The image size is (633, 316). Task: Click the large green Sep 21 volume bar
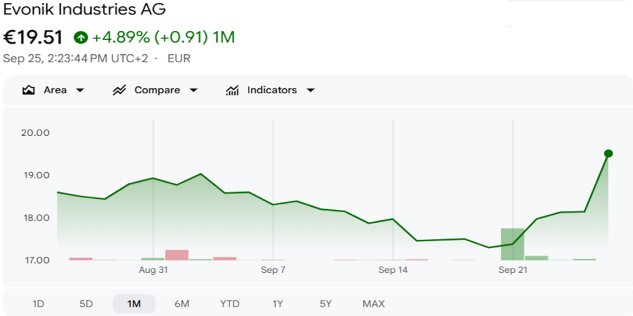[x=512, y=244]
